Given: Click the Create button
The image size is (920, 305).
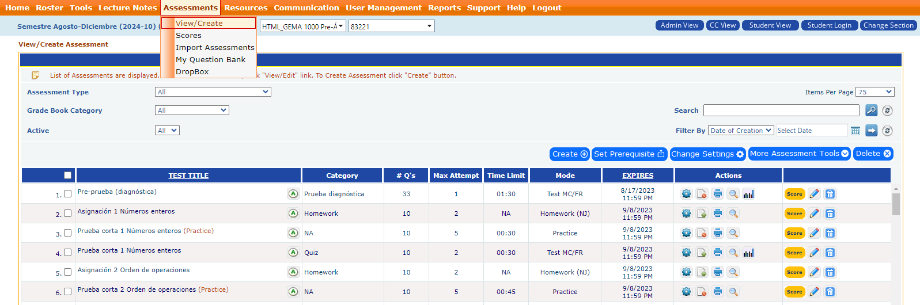Looking at the screenshot, I should [x=569, y=154].
